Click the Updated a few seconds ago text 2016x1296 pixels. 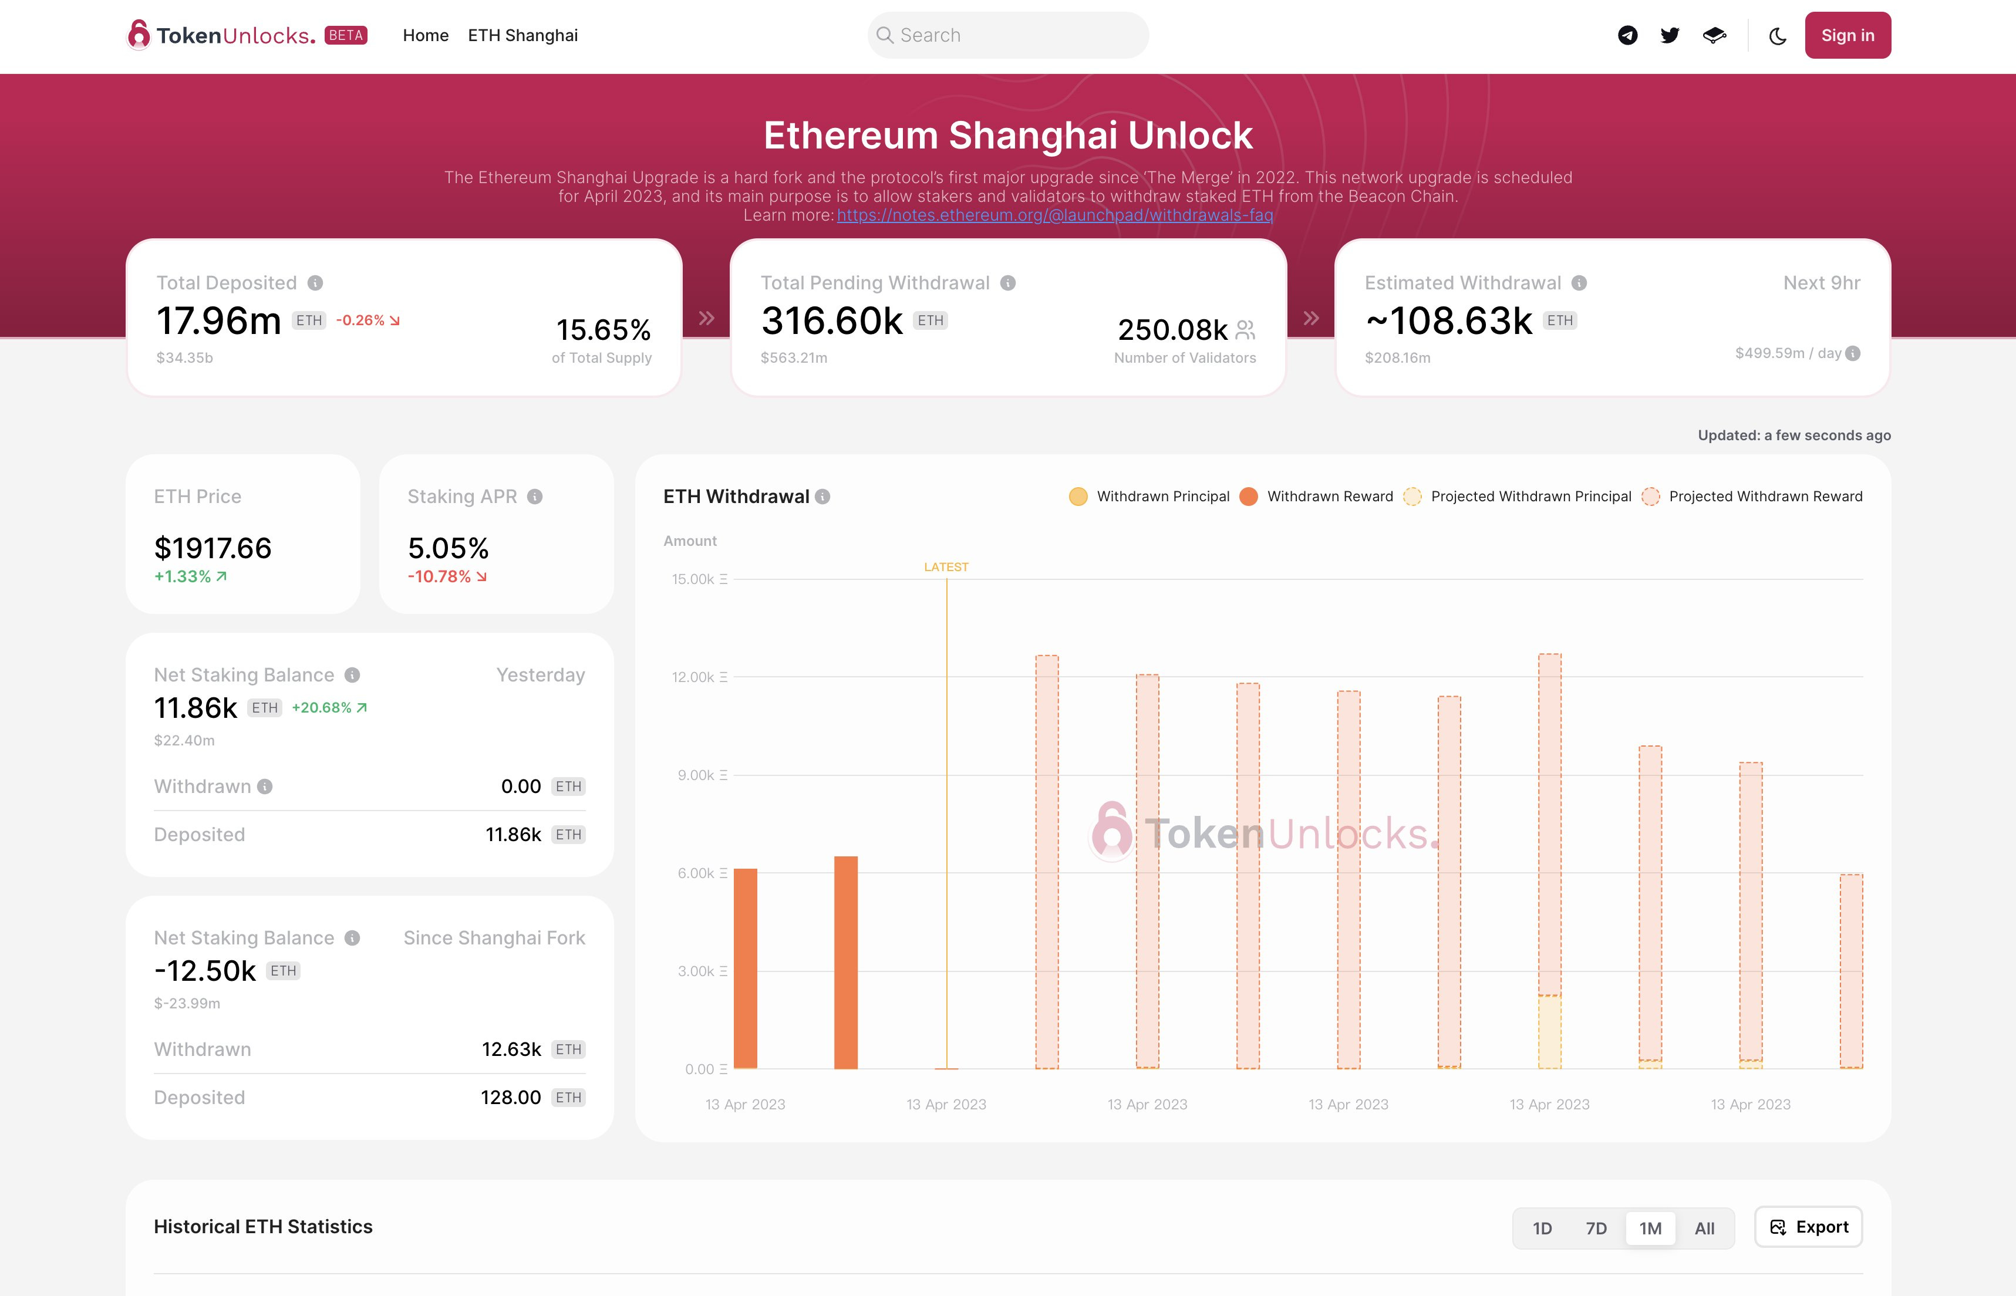(1794, 435)
